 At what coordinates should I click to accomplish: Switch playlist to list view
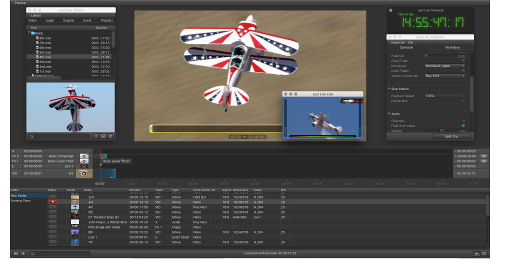pos(476,253)
